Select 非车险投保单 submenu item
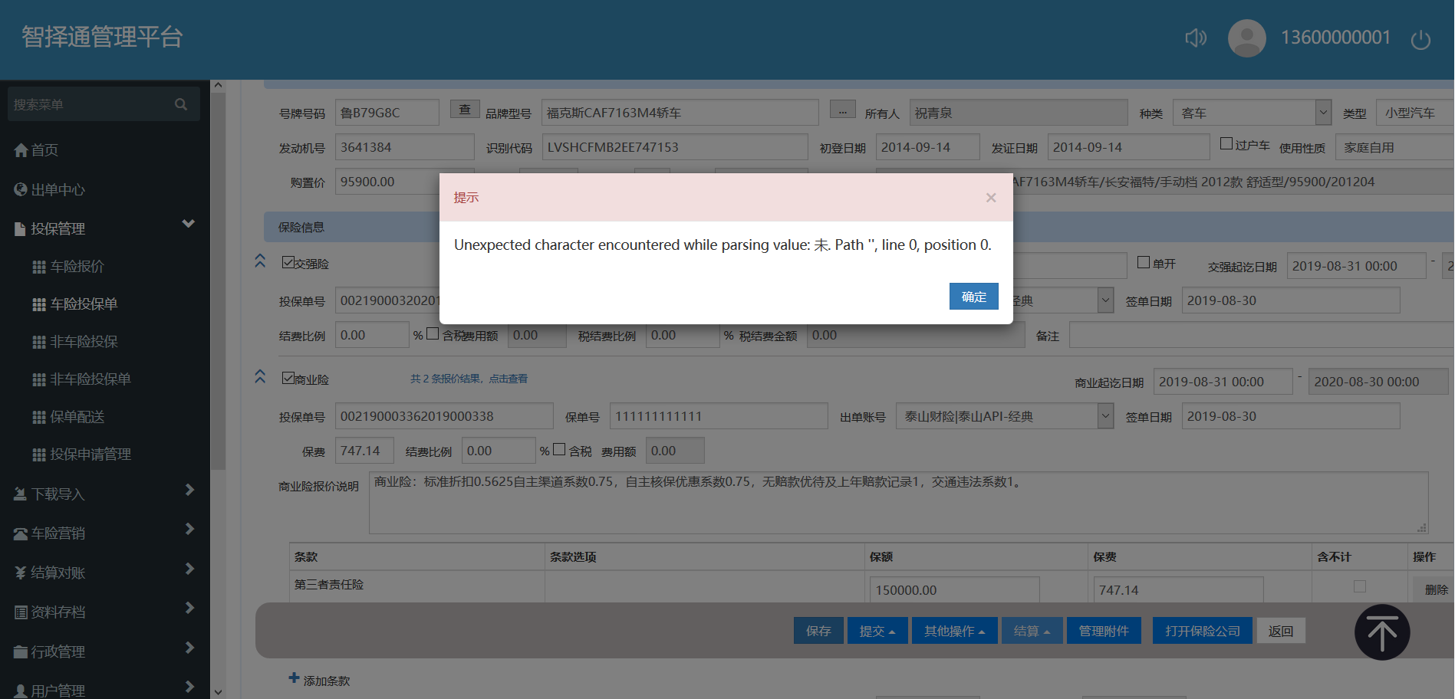 tap(81, 379)
